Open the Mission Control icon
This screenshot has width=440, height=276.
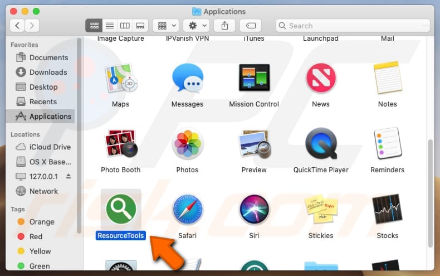coord(254,78)
